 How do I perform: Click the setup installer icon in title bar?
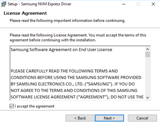pos(4,4)
